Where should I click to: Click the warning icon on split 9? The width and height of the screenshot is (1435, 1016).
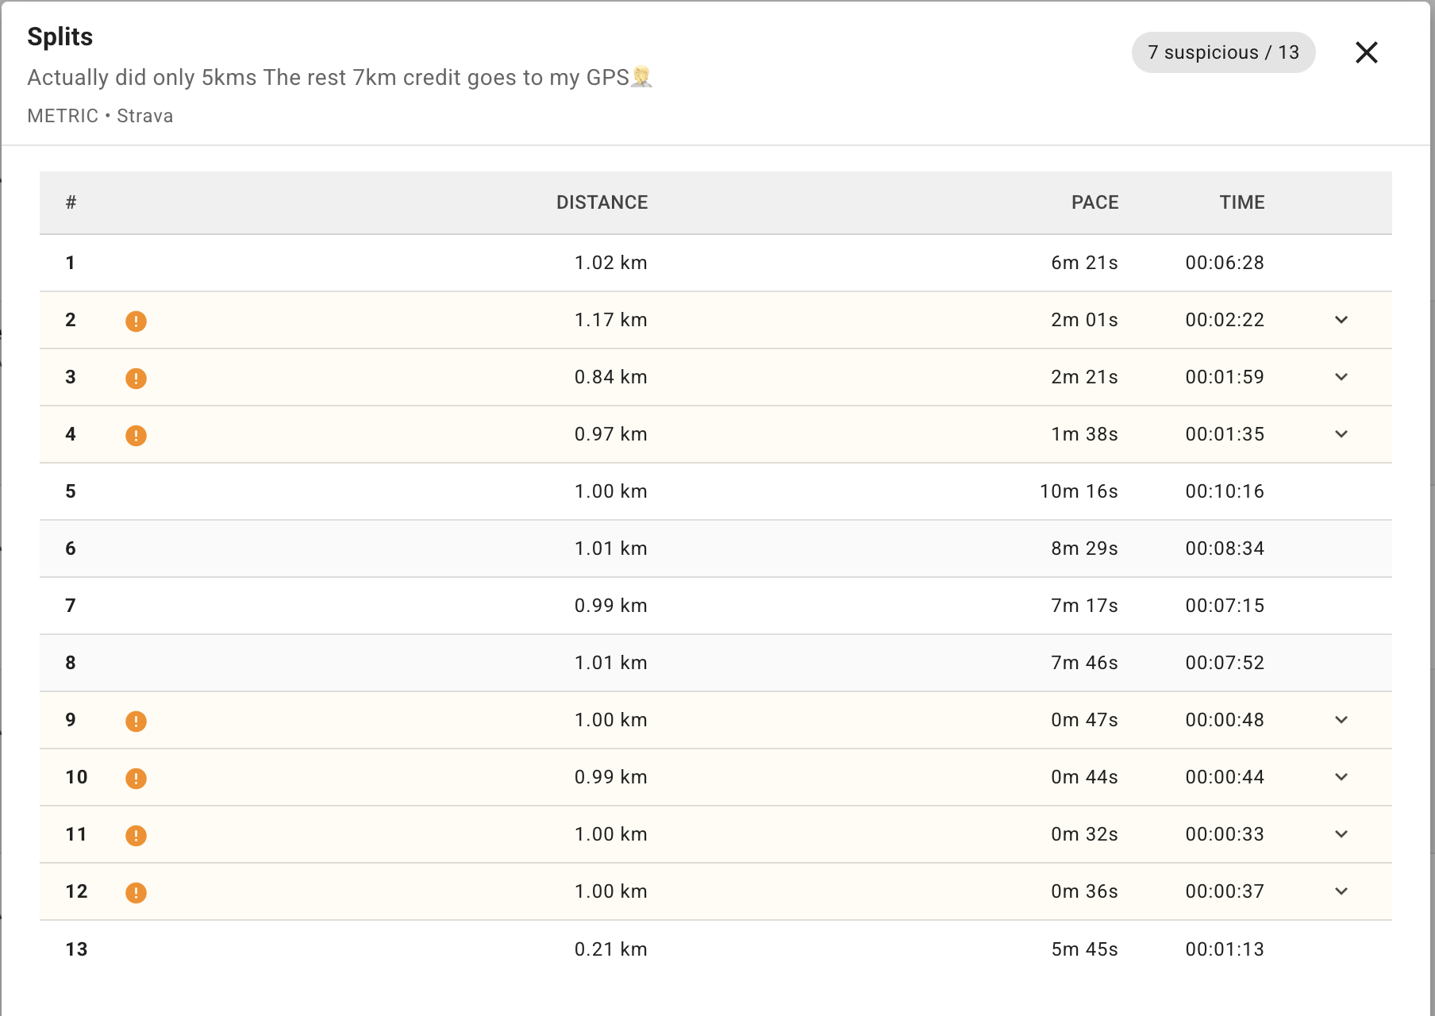tap(136, 721)
